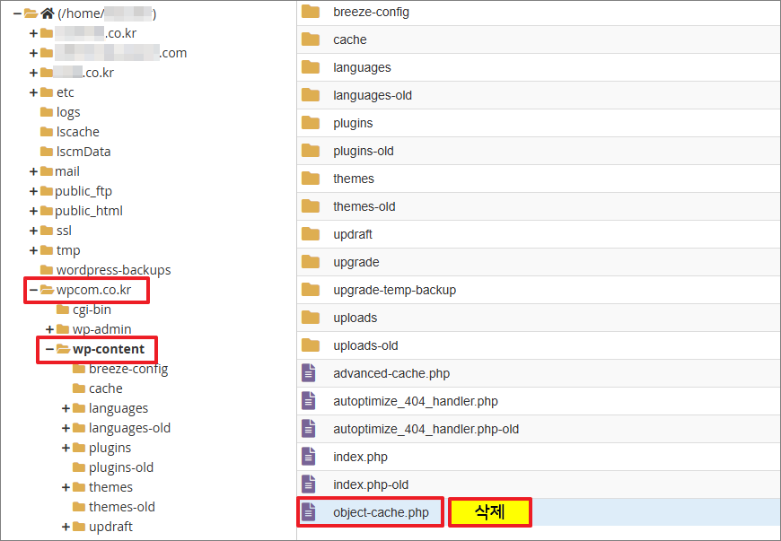The width and height of the screenshot is (781, 541).
Task: Click the index.php file icon
Action: pos(310,457)
